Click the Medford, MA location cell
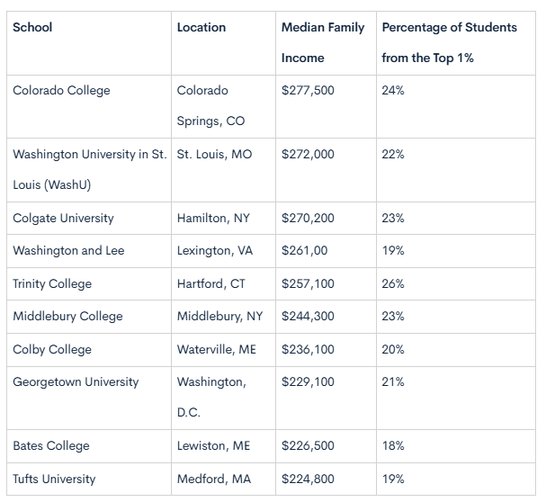 click(214, 479)
